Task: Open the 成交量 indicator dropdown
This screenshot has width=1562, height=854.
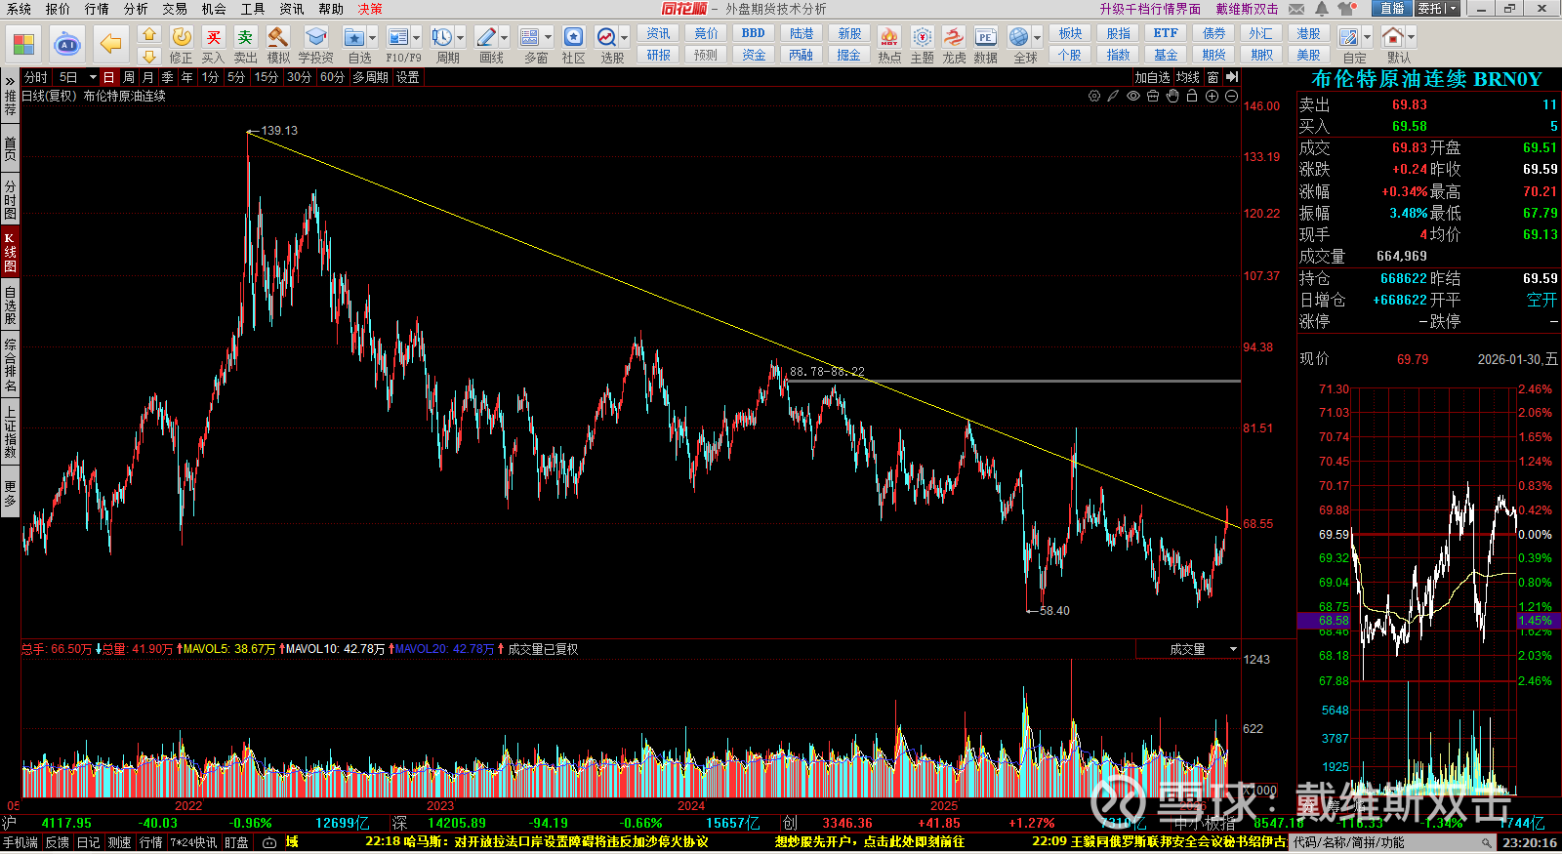Action: tap(1188, 649)
